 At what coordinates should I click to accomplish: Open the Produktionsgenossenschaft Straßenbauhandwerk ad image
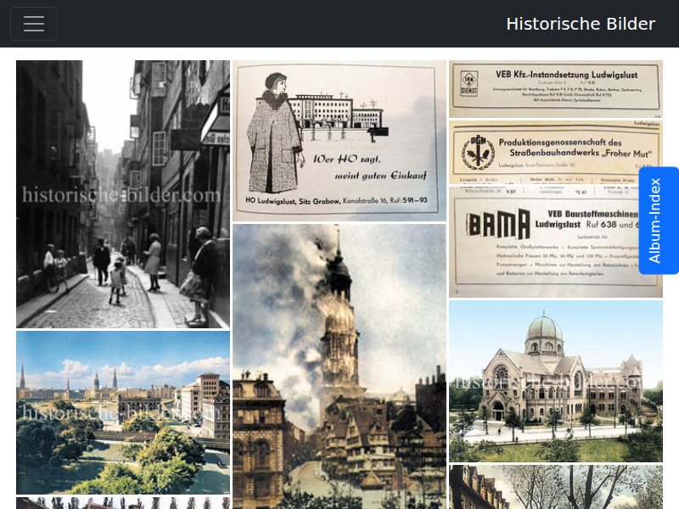(556, 153)
